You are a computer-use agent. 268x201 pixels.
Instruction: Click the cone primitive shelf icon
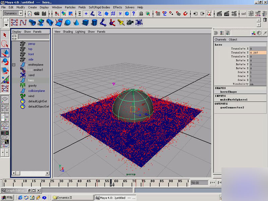click(76, 22)
